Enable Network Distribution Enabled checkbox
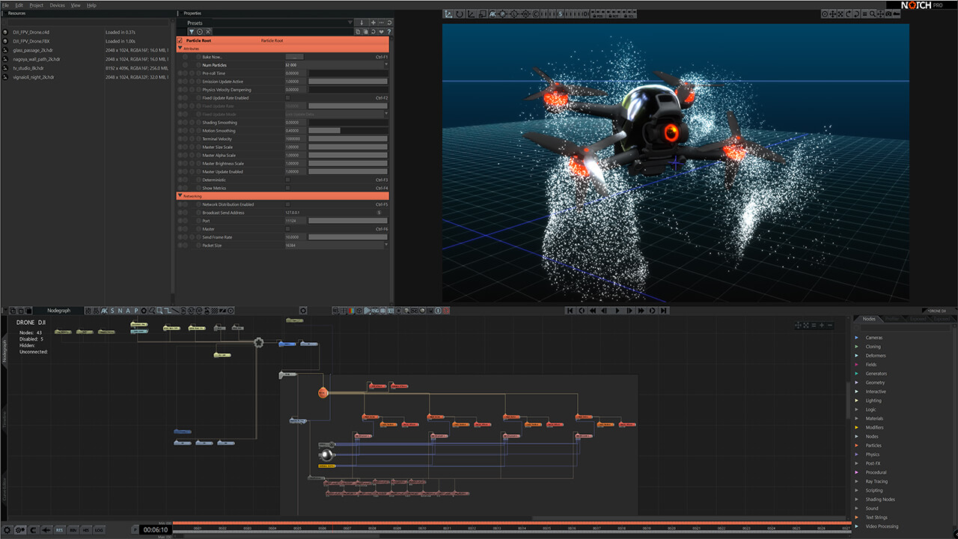The image size is (958, 539). coord(287,204)
